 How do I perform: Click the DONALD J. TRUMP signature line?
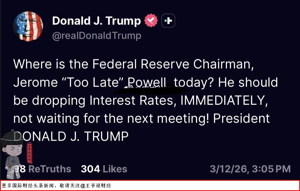click(x=71, y=136)
